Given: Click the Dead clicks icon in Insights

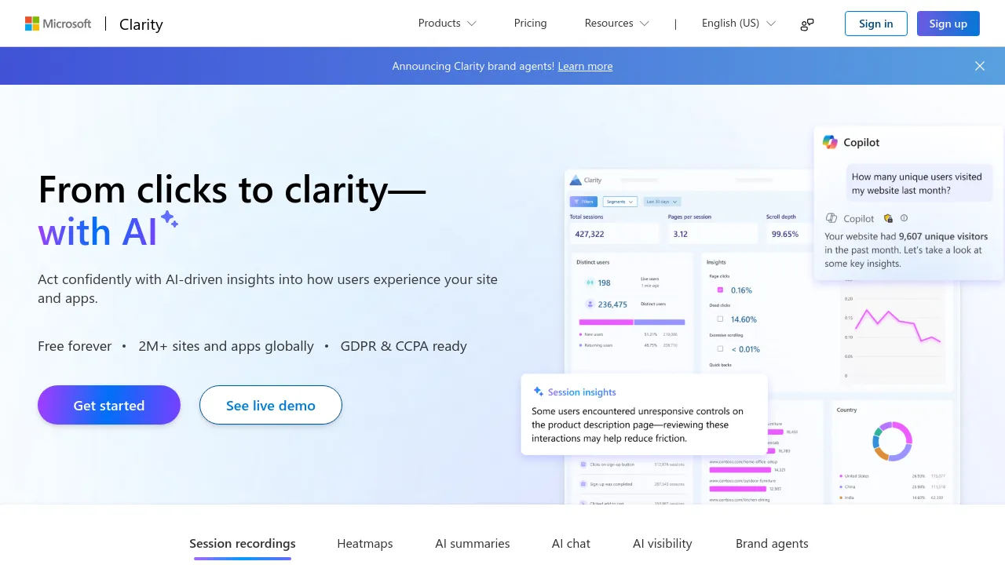Looking at the screenshot, I should click(x=720, y=319).
